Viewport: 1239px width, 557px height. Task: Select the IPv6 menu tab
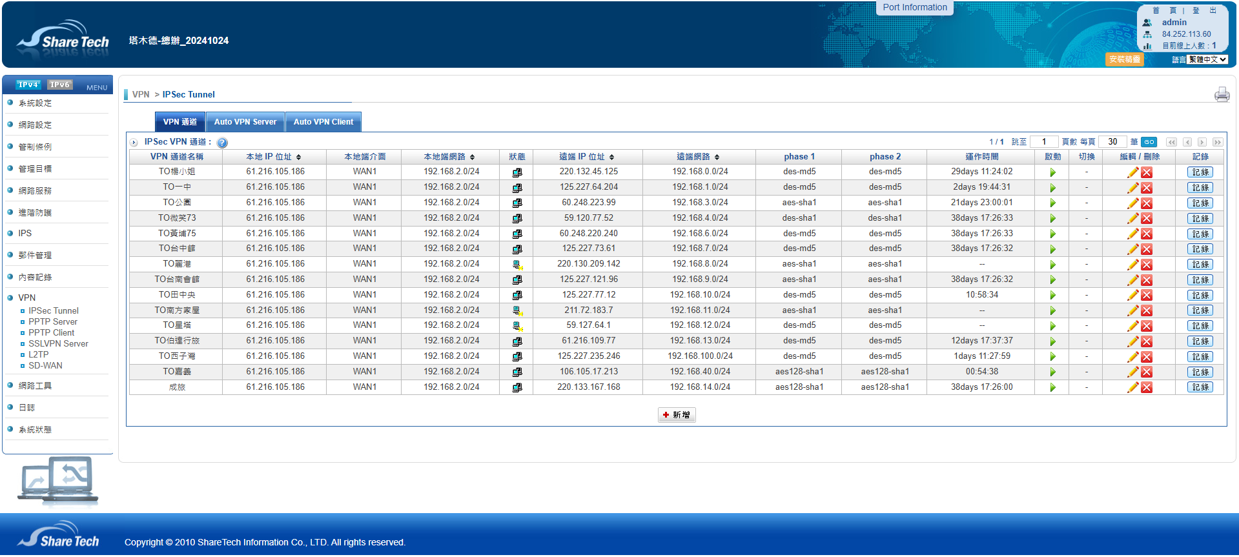point(60,85)
